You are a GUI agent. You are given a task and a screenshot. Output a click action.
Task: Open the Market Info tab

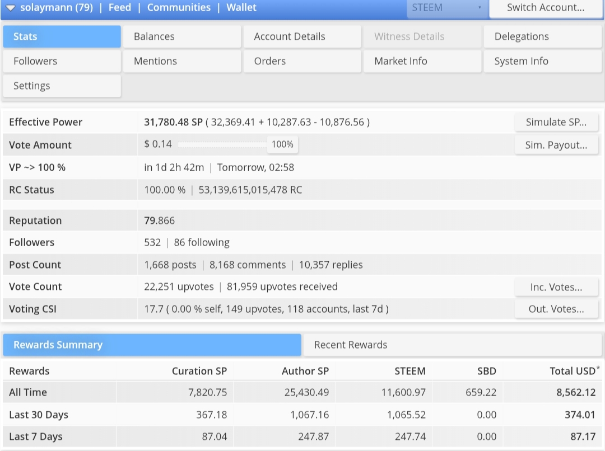[422, 62]
